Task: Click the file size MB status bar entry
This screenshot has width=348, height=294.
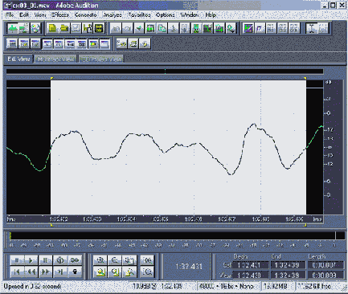Action: 277,287
